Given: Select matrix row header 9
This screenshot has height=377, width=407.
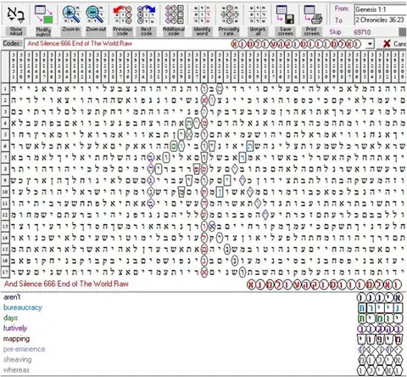Looking at the screenshot, I should coord(5,181).
